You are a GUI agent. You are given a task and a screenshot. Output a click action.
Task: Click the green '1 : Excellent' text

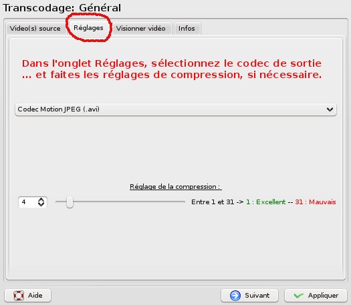(x=265, y=202)
